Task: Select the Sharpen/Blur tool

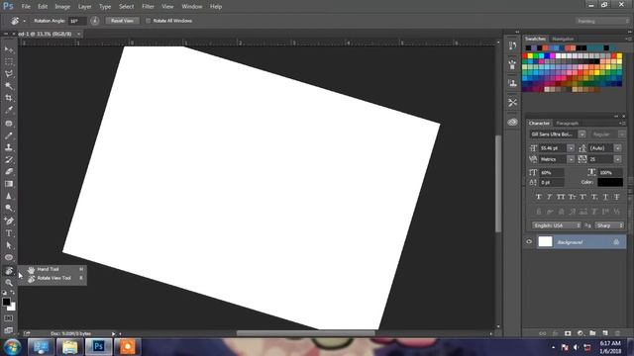Action: click(9, 196)
